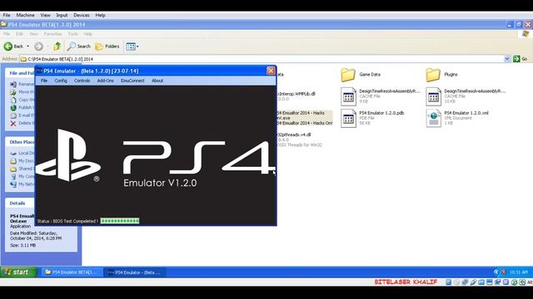Open Local Disk under Other Places
533x299 pixels.
point(22,153)
